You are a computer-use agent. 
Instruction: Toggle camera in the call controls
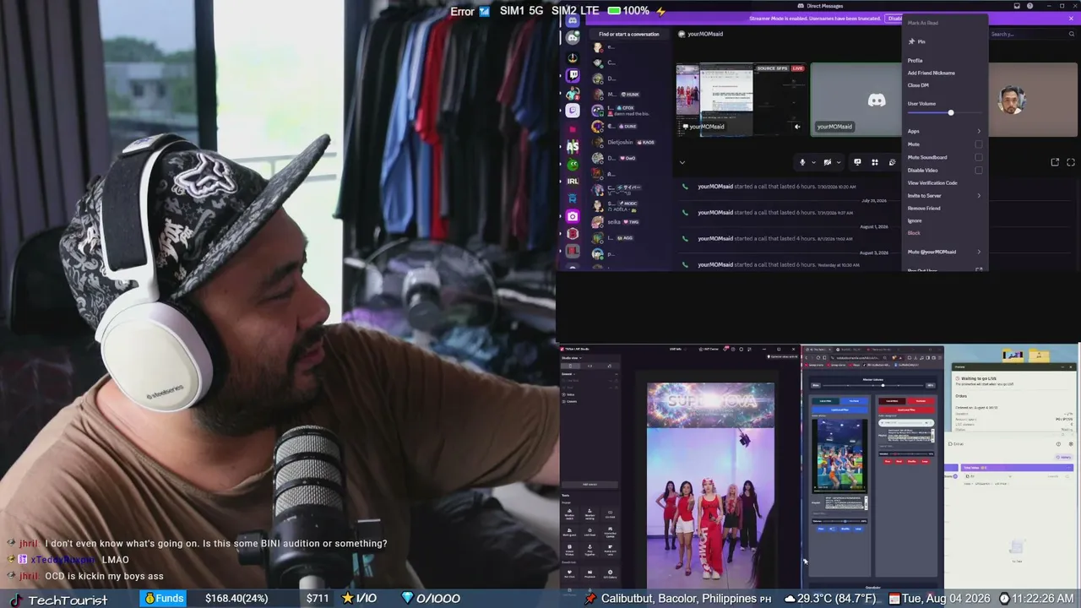828,162
